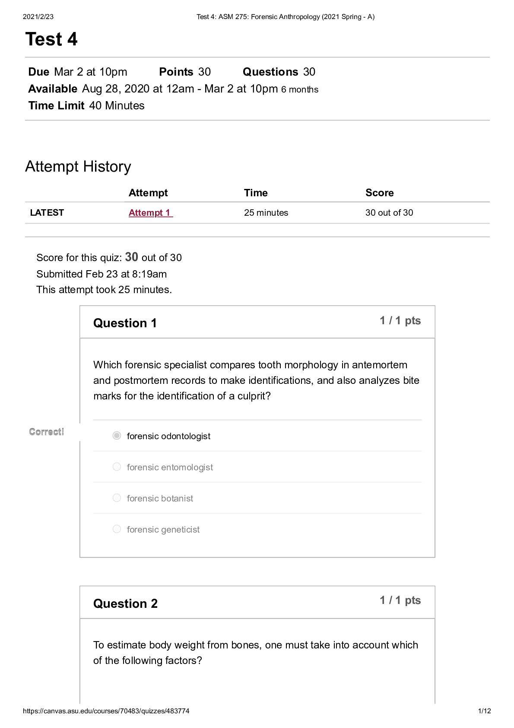This screenshot has width=514, height=728.
Task: Click the Question 1 header title
Action: tap(125, 323)
